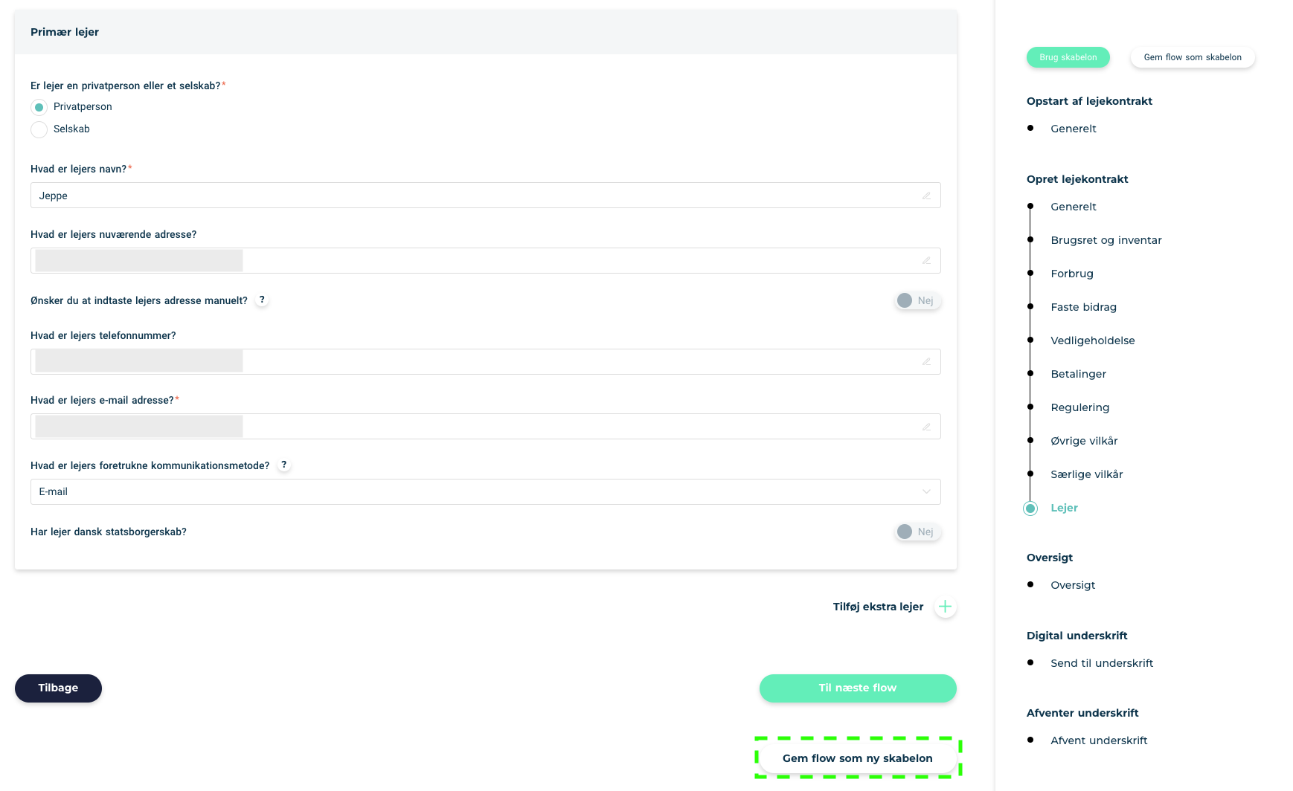Click the active step circle beside Lejer
1293x791 pixels.
click(1030, 508)
